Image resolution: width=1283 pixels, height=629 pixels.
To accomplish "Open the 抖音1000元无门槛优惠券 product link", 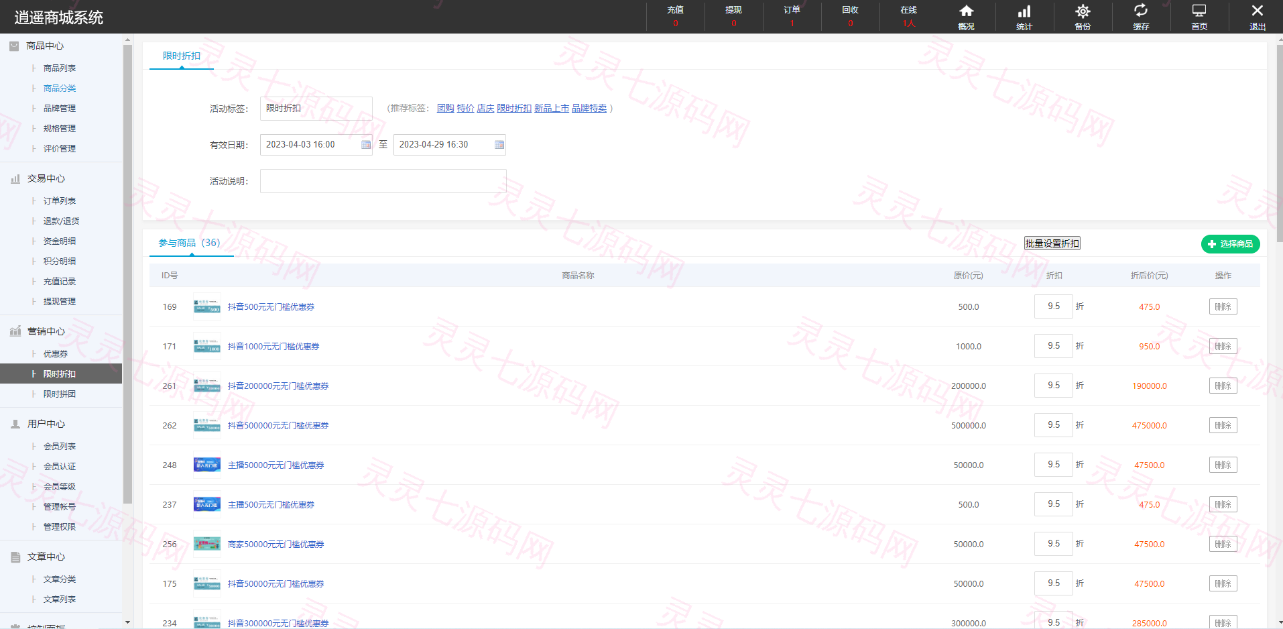I will 273,346.
